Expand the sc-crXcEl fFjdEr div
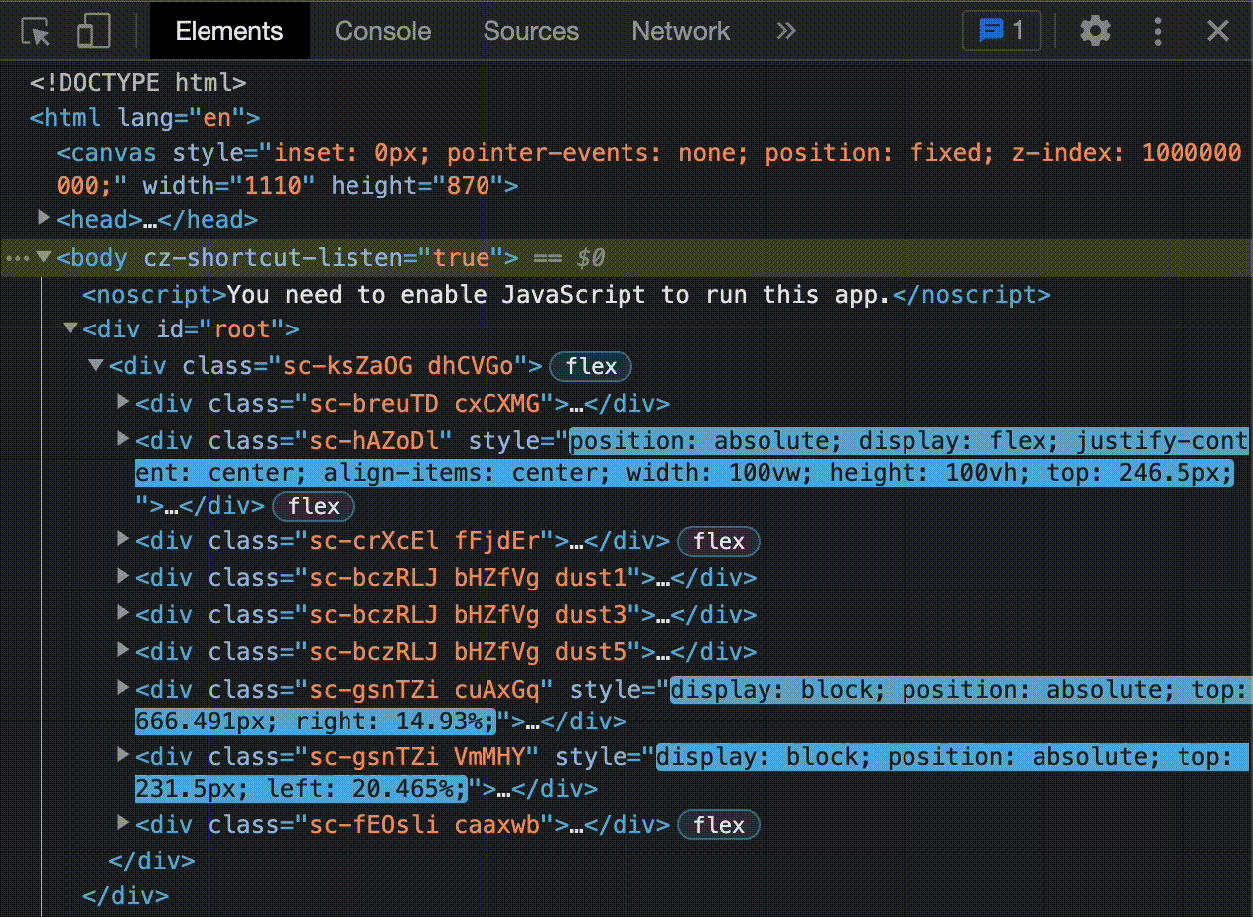This screenshot has height=917, width=1253. [123, 538]
